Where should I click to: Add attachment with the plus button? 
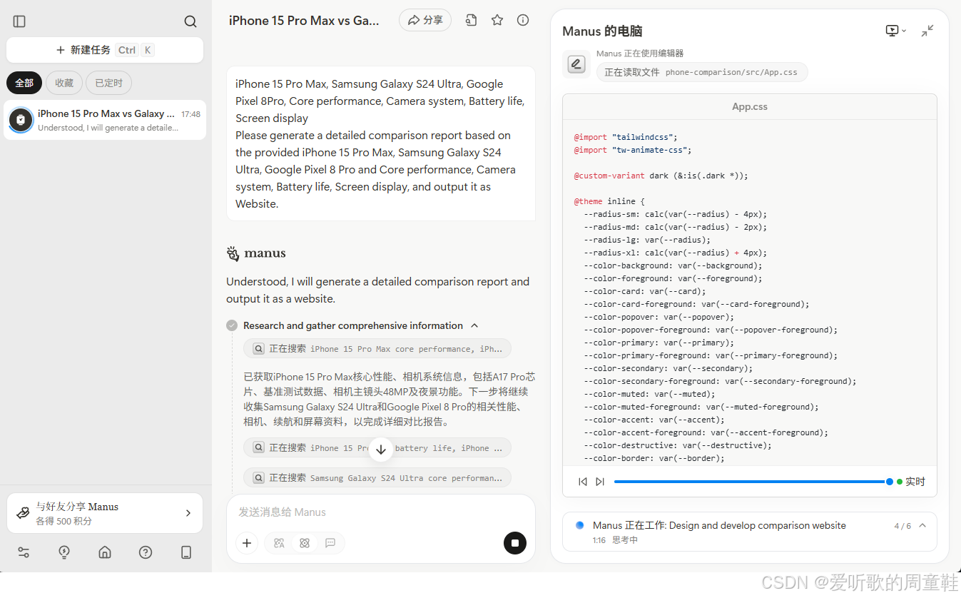coord(247,543)
